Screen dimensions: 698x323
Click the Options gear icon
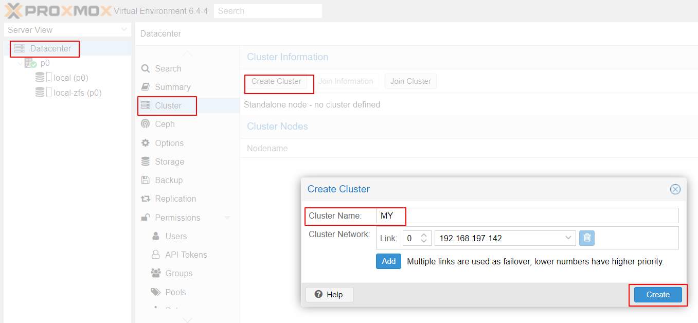point(146,143)
